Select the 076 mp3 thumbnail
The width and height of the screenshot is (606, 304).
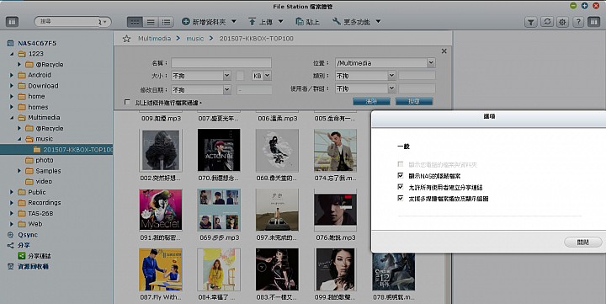336,210
